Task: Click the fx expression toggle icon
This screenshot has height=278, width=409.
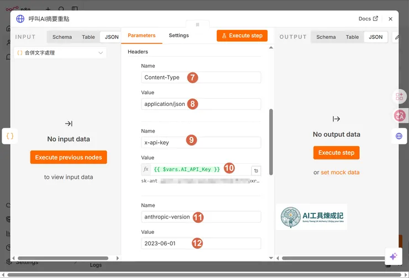Action: pyautogui.click(x=146, y=169)
